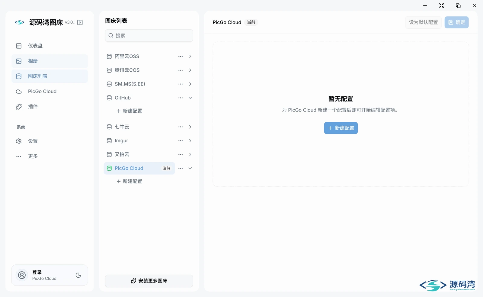The height and width of the screenshot is (297, 483).
Task: Click 设为默认配置 button
Action: (423, 22)
